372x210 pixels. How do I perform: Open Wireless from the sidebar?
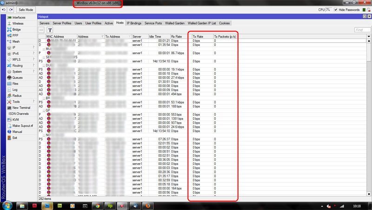point(18,24)
